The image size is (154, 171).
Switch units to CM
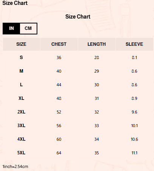28,28
